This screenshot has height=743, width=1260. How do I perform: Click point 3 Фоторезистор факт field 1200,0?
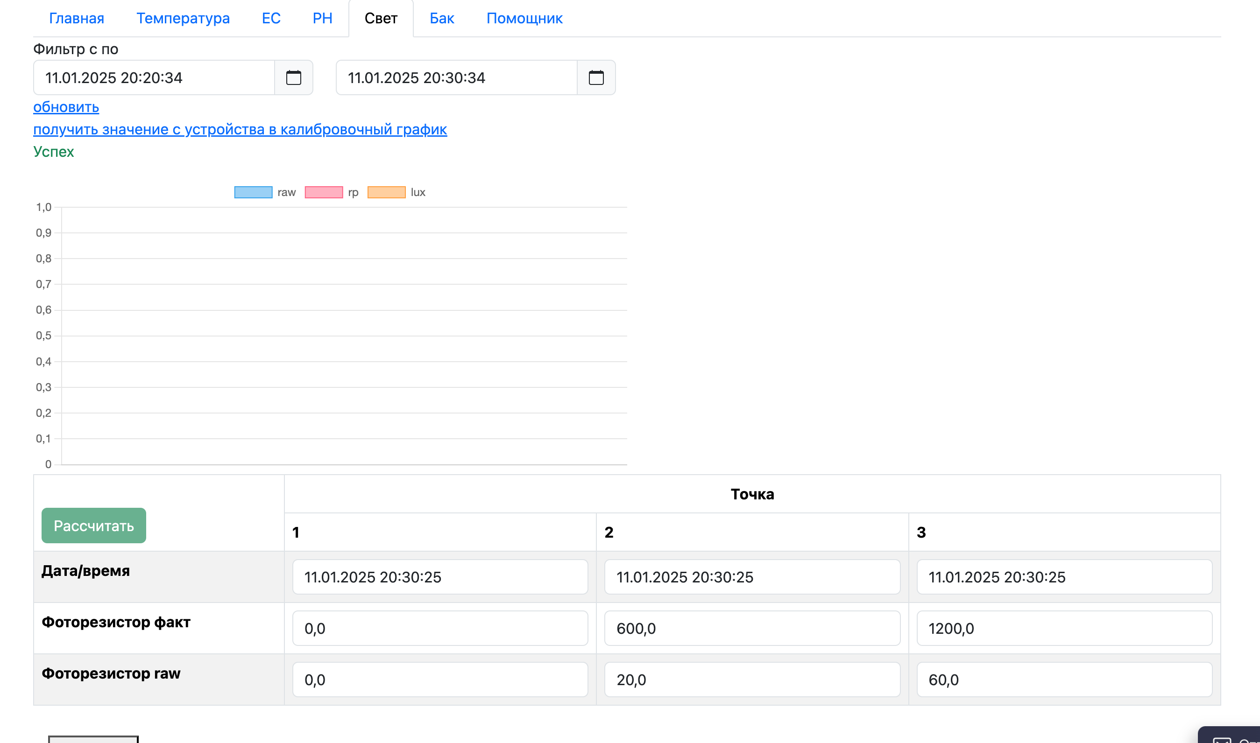point(1063,628)
